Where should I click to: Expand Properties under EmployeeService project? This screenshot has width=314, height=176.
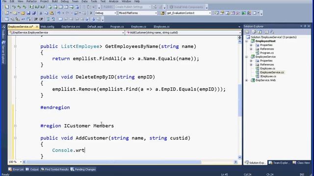click(251, 61)
